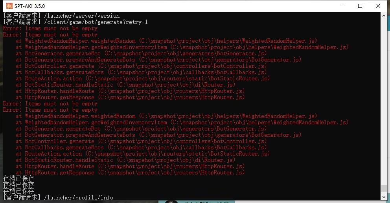
Task: Click the second BotGenerator.generateBot stack line
Action: pos(141,129)
